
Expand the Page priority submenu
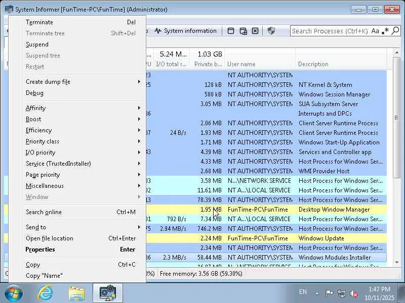coord(81,174)
